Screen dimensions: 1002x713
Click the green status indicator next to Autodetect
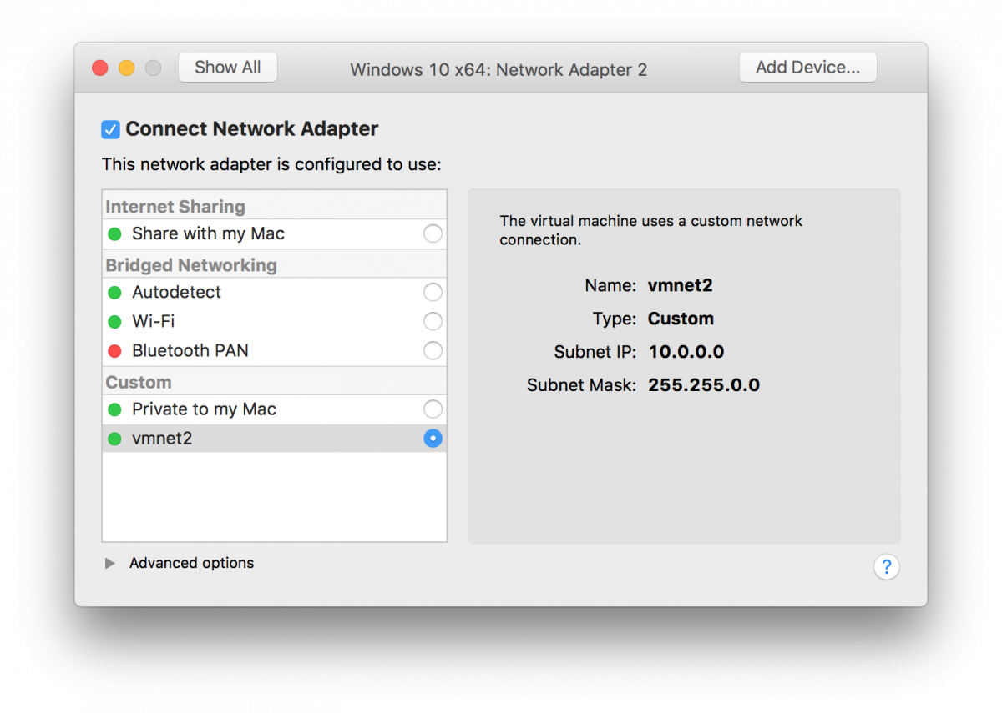click(x=114, y=292)
